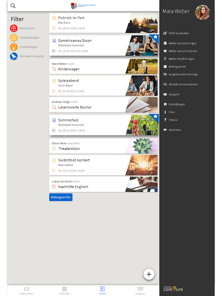Open the Picknick im Park post
Viewport: 222px width, 296px height.
click(x=104, y=23)
